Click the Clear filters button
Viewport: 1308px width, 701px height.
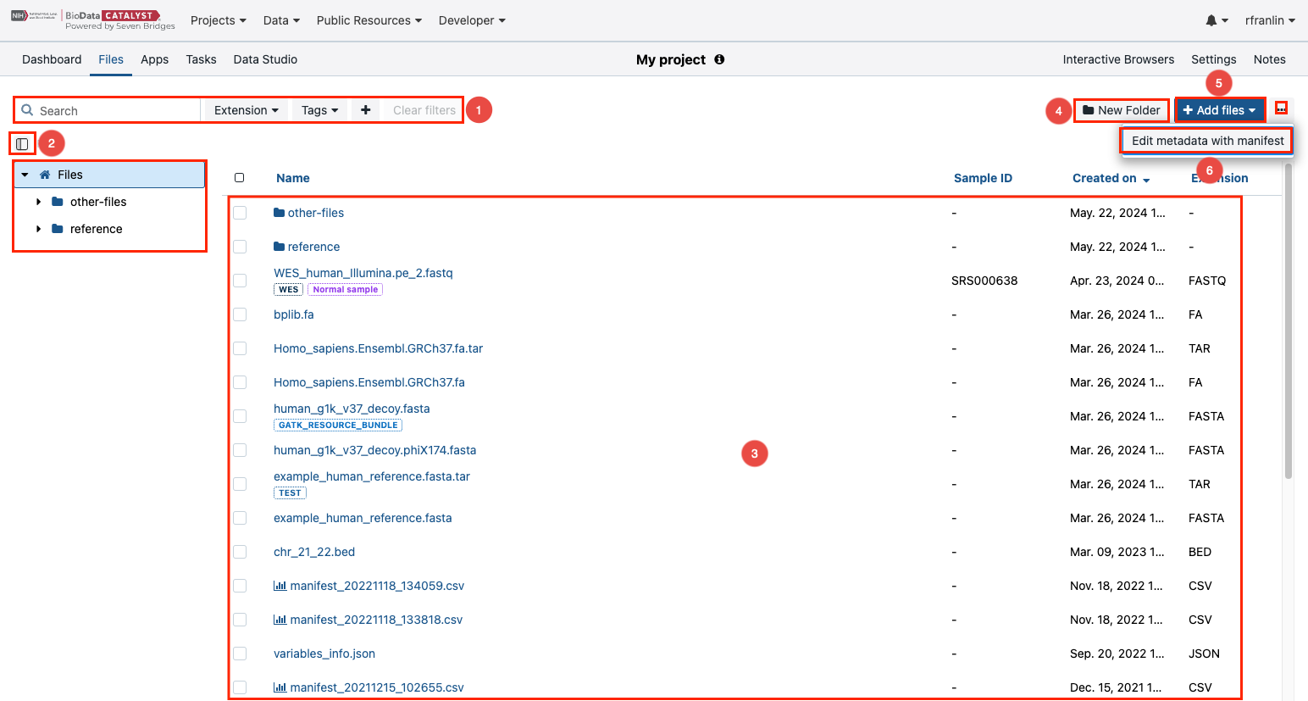[x=424, y=110]
